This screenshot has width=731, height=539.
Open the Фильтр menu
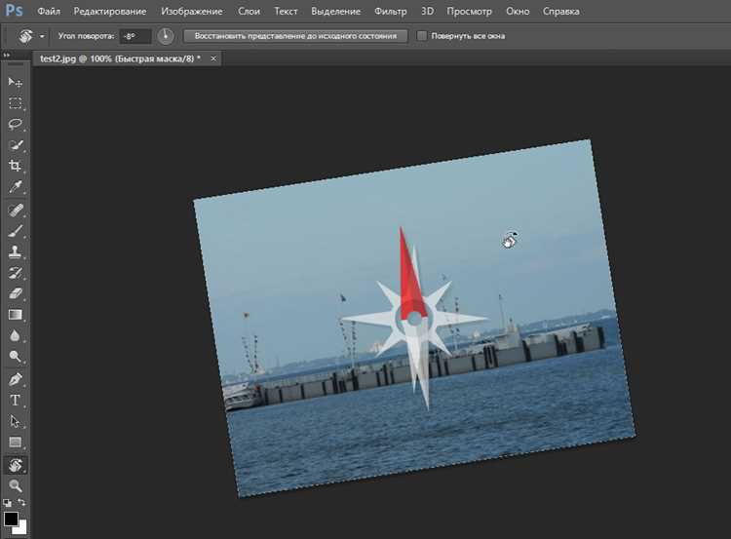point(390,11)
